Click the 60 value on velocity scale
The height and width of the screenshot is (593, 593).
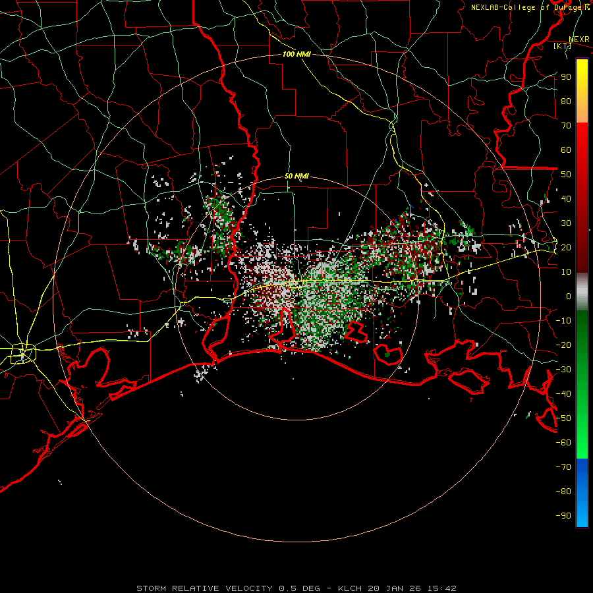click(566, 150)
